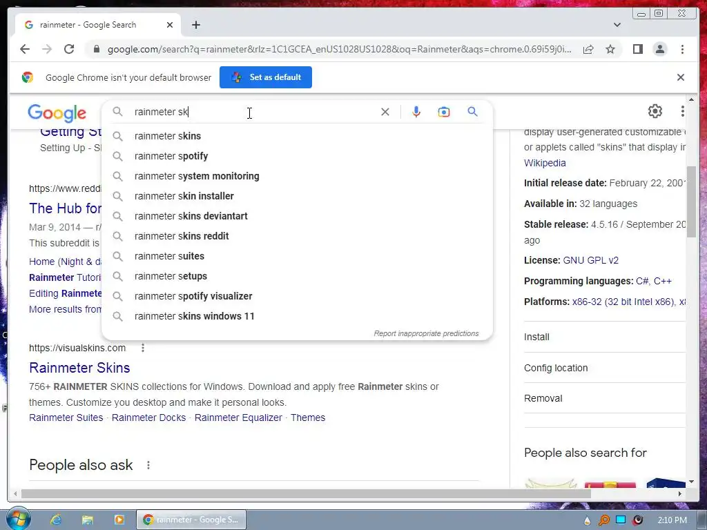Click the Rainmeter raindrop tray icon
Screen dimensions: 707x530
coord(587,520)
